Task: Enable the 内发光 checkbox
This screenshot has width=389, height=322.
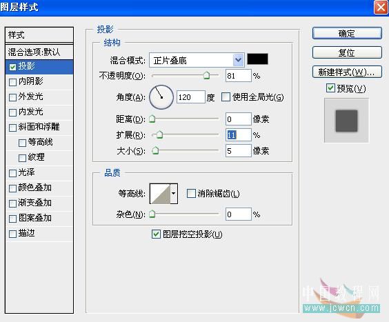Action: click(x=12, y=112)
